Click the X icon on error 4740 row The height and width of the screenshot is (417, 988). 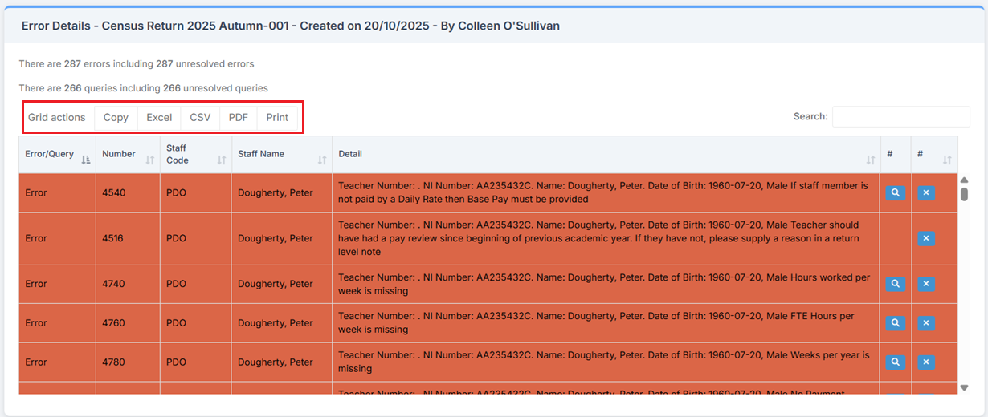[925, 284]
